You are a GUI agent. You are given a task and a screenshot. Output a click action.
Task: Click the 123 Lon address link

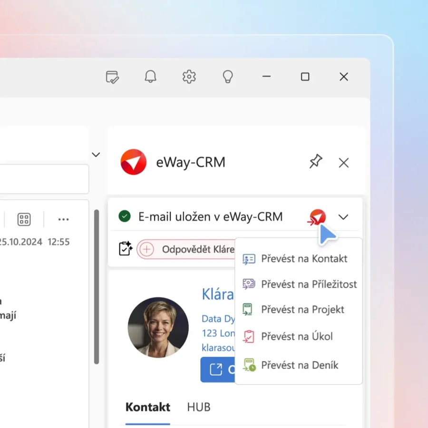point(218,333)
